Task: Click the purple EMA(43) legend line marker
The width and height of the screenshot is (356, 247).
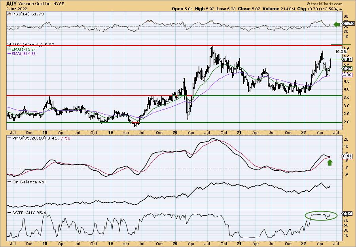Action: tap(9, 54)
